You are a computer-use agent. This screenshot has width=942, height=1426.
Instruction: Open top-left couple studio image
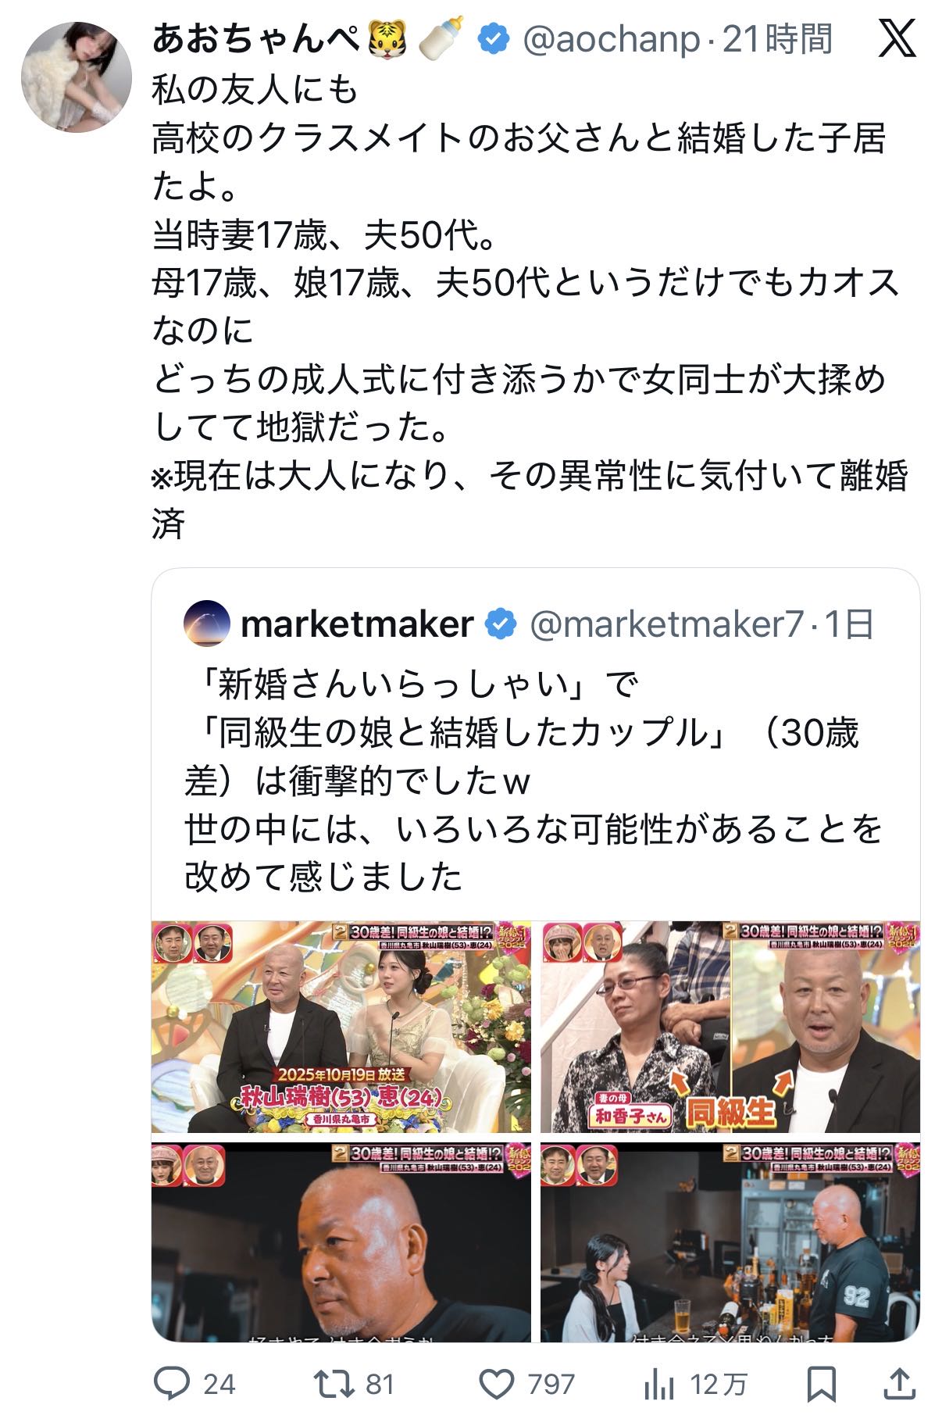tap(341, 1027)
